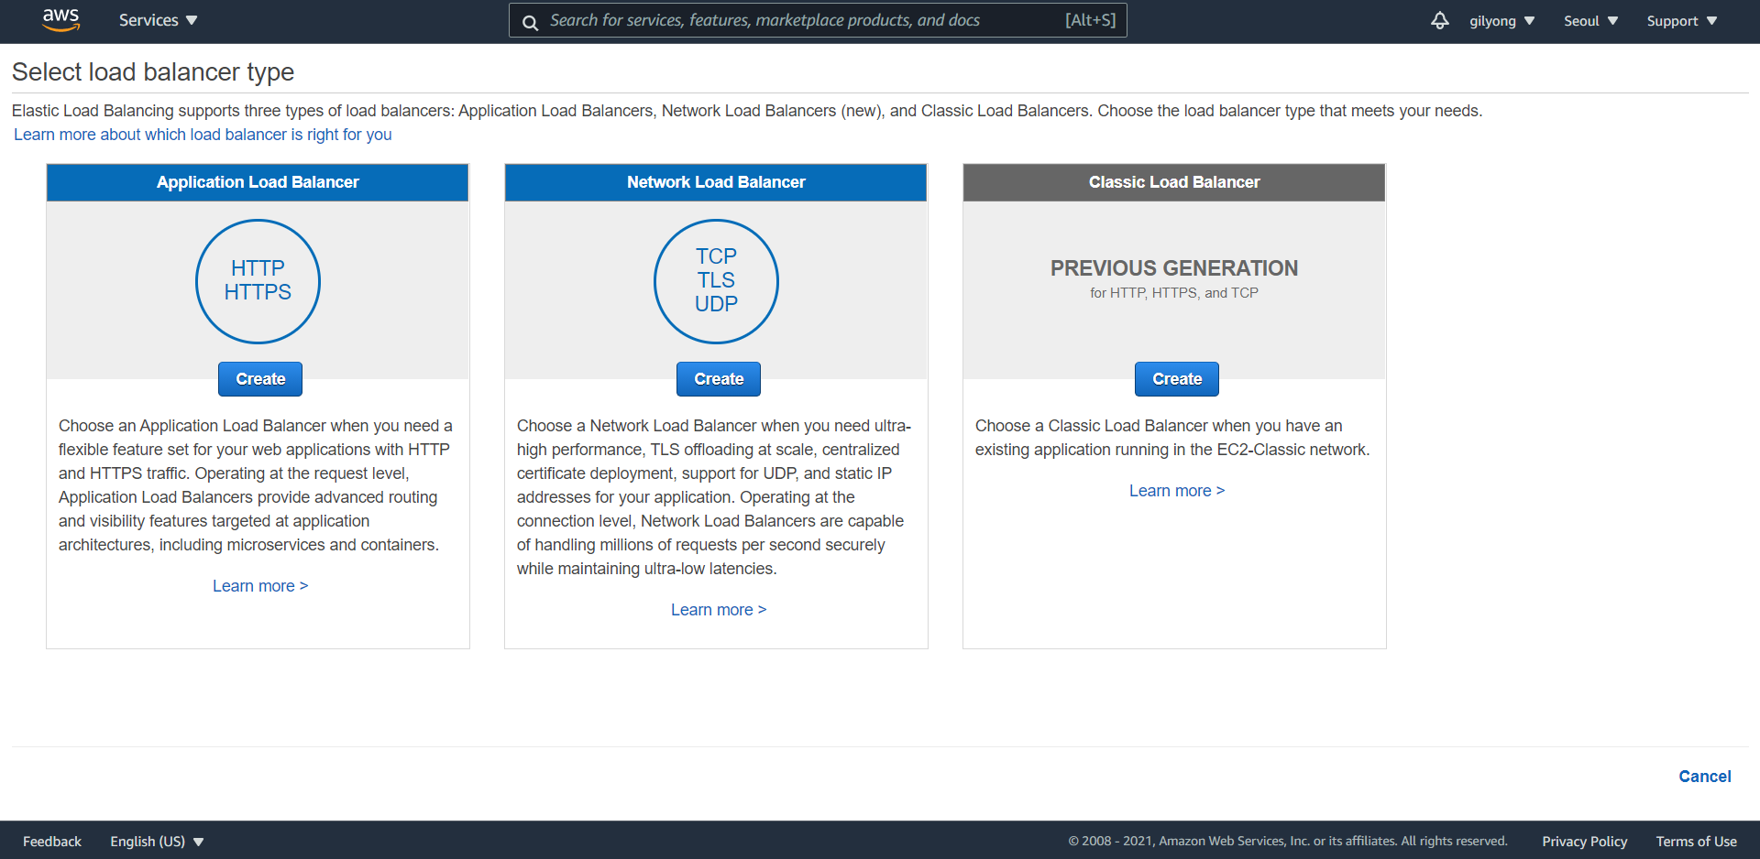
Task: Open 'Learn more about which load balancer' link
Action: (x=203, y=135)
